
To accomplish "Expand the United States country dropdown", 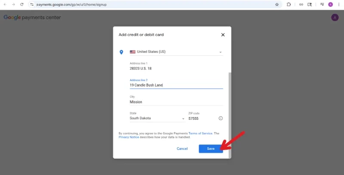I will pyautogui.click(x=176, y=52).
